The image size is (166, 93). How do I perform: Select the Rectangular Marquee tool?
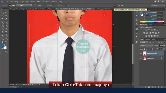[2, 13]
